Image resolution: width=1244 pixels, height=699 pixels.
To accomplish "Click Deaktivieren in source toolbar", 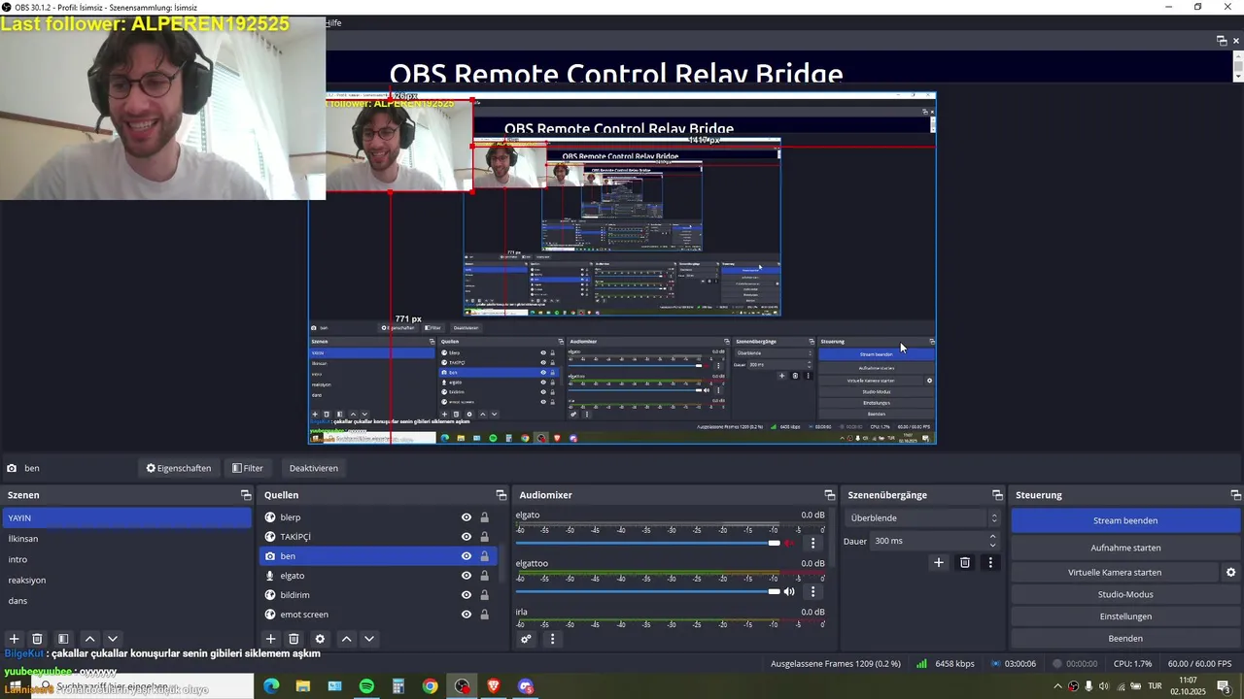I will coord(314,468).
